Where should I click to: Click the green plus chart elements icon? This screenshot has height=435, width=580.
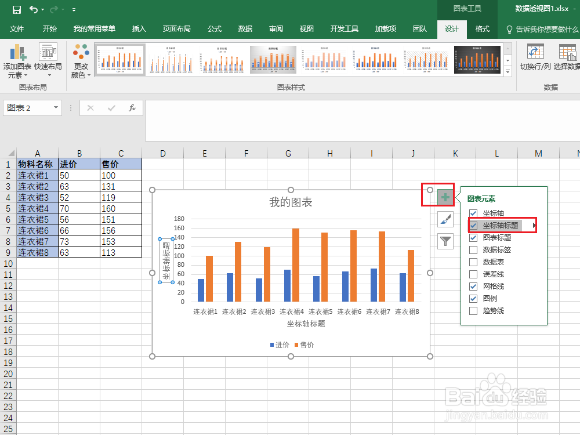[445, 198]
